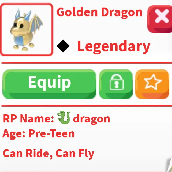Click the white star outline icon
Screen dimensions: 172x172
pos(153,81)
